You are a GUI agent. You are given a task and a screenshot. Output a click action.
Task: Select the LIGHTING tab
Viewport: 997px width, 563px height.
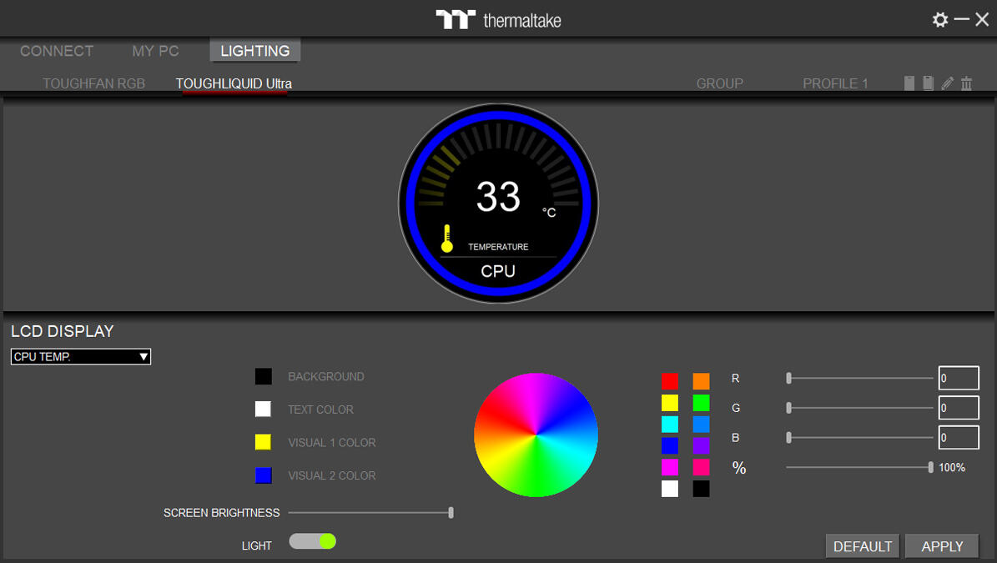[255, 51]
